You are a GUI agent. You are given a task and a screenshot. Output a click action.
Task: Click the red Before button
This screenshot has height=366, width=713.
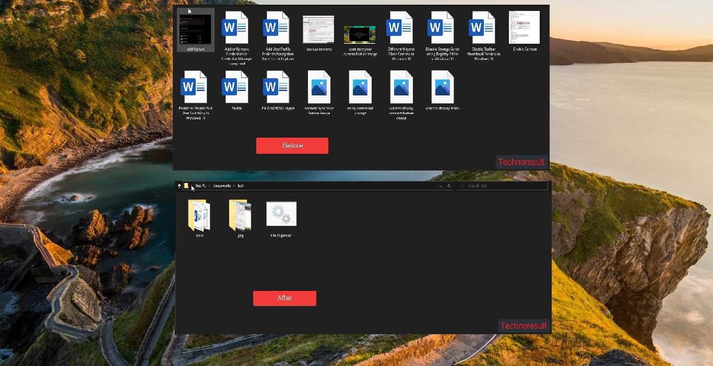(x=292, y=145)
